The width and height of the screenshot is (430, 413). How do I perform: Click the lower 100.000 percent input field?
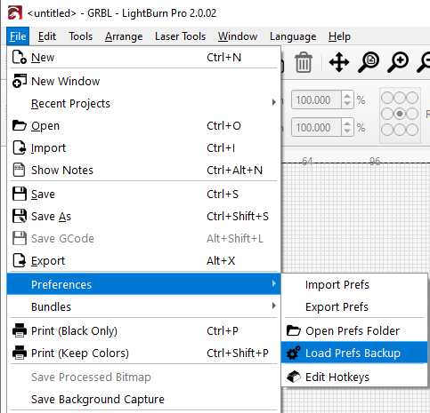click(x=316, y=128)
